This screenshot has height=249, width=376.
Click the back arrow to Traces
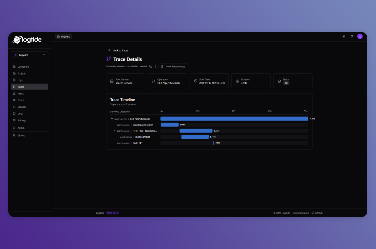tap(109, 50)
